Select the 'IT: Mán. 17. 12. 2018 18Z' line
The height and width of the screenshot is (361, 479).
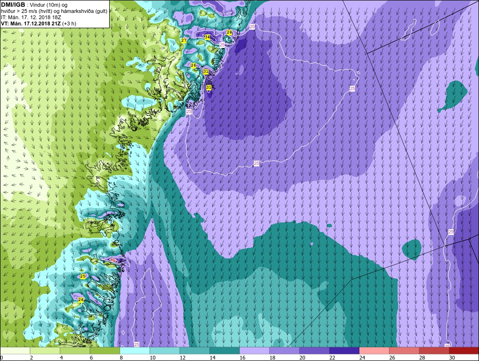31,17
